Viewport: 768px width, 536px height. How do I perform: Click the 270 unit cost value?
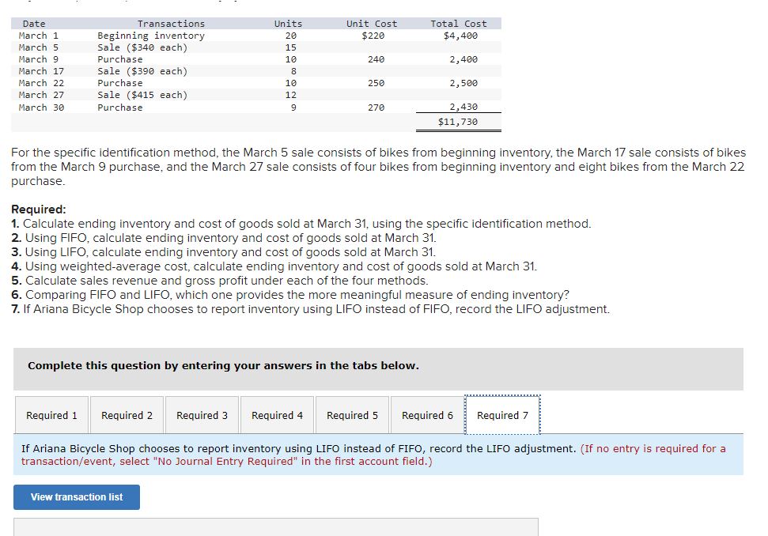pyautogui.click(x=376, y=108)
